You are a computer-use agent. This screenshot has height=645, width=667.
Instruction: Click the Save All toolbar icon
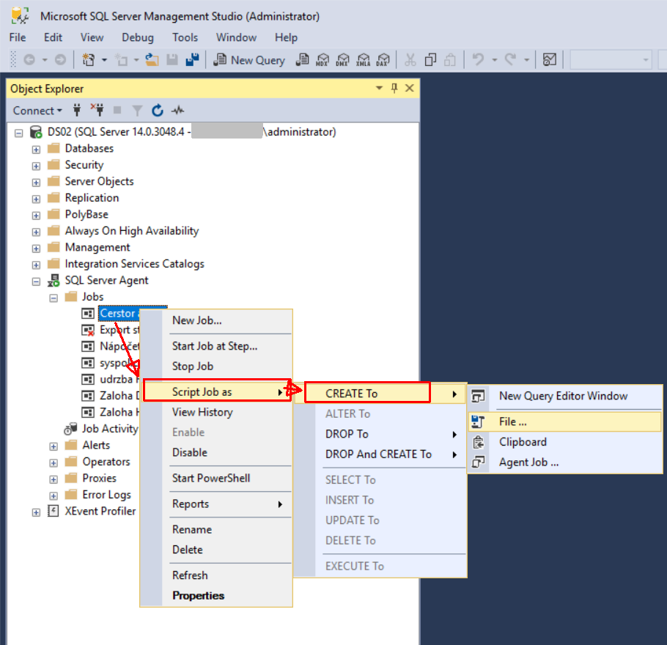(192, 60)
